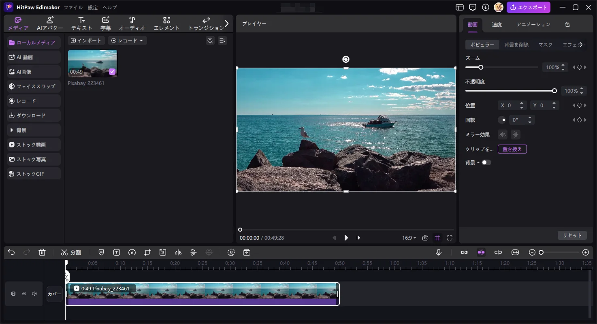Open ストックGIF in the sidebar
Screen dimensions: 597x324
[34, 174]
